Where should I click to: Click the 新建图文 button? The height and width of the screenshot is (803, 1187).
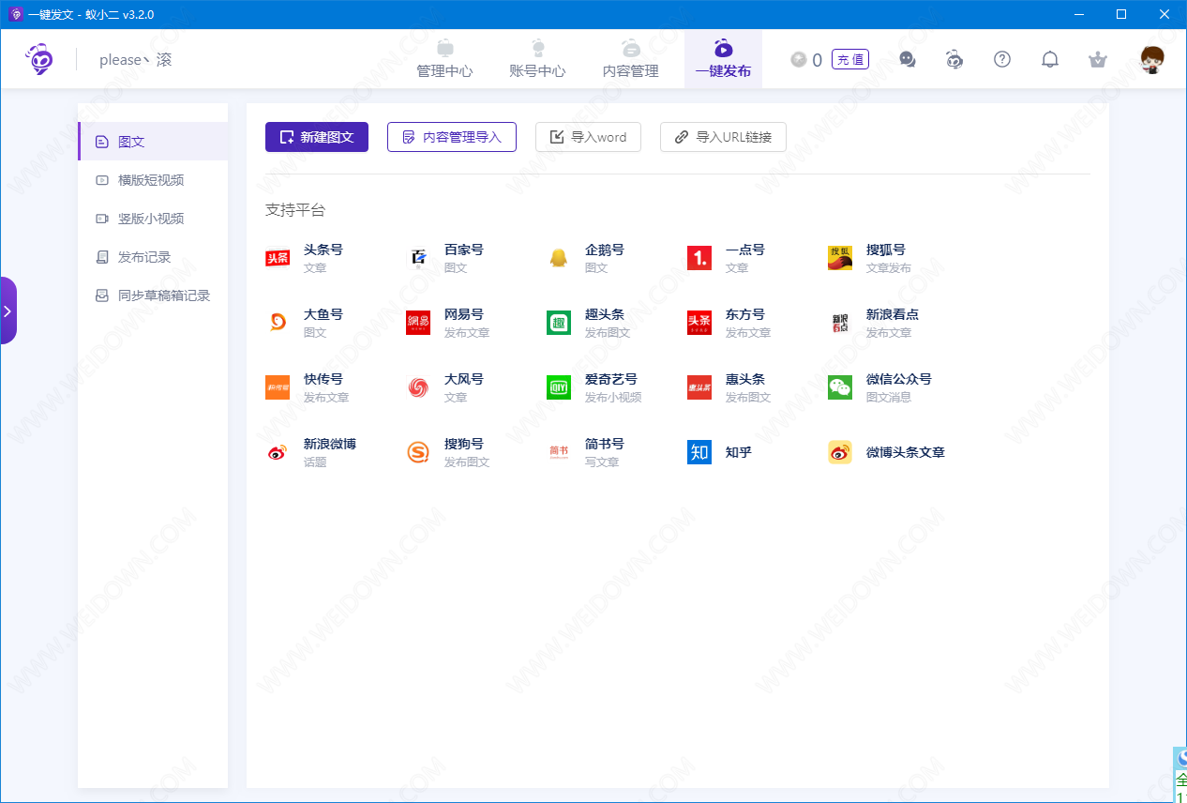point(317,137)
